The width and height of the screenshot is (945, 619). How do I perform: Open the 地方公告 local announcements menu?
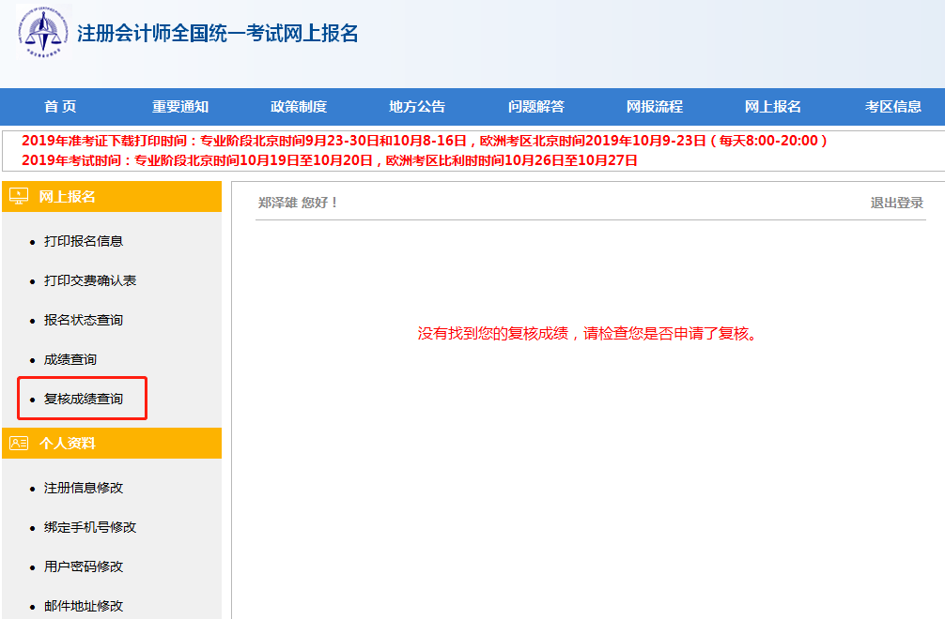(x=416, y=106)
